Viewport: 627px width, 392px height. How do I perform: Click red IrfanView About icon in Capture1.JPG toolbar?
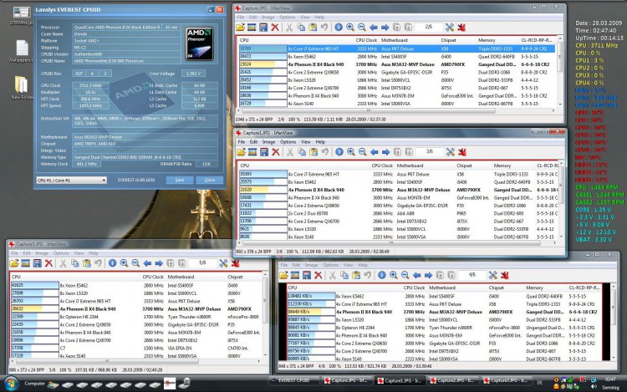pyautogui.click(x=462, y=152)
